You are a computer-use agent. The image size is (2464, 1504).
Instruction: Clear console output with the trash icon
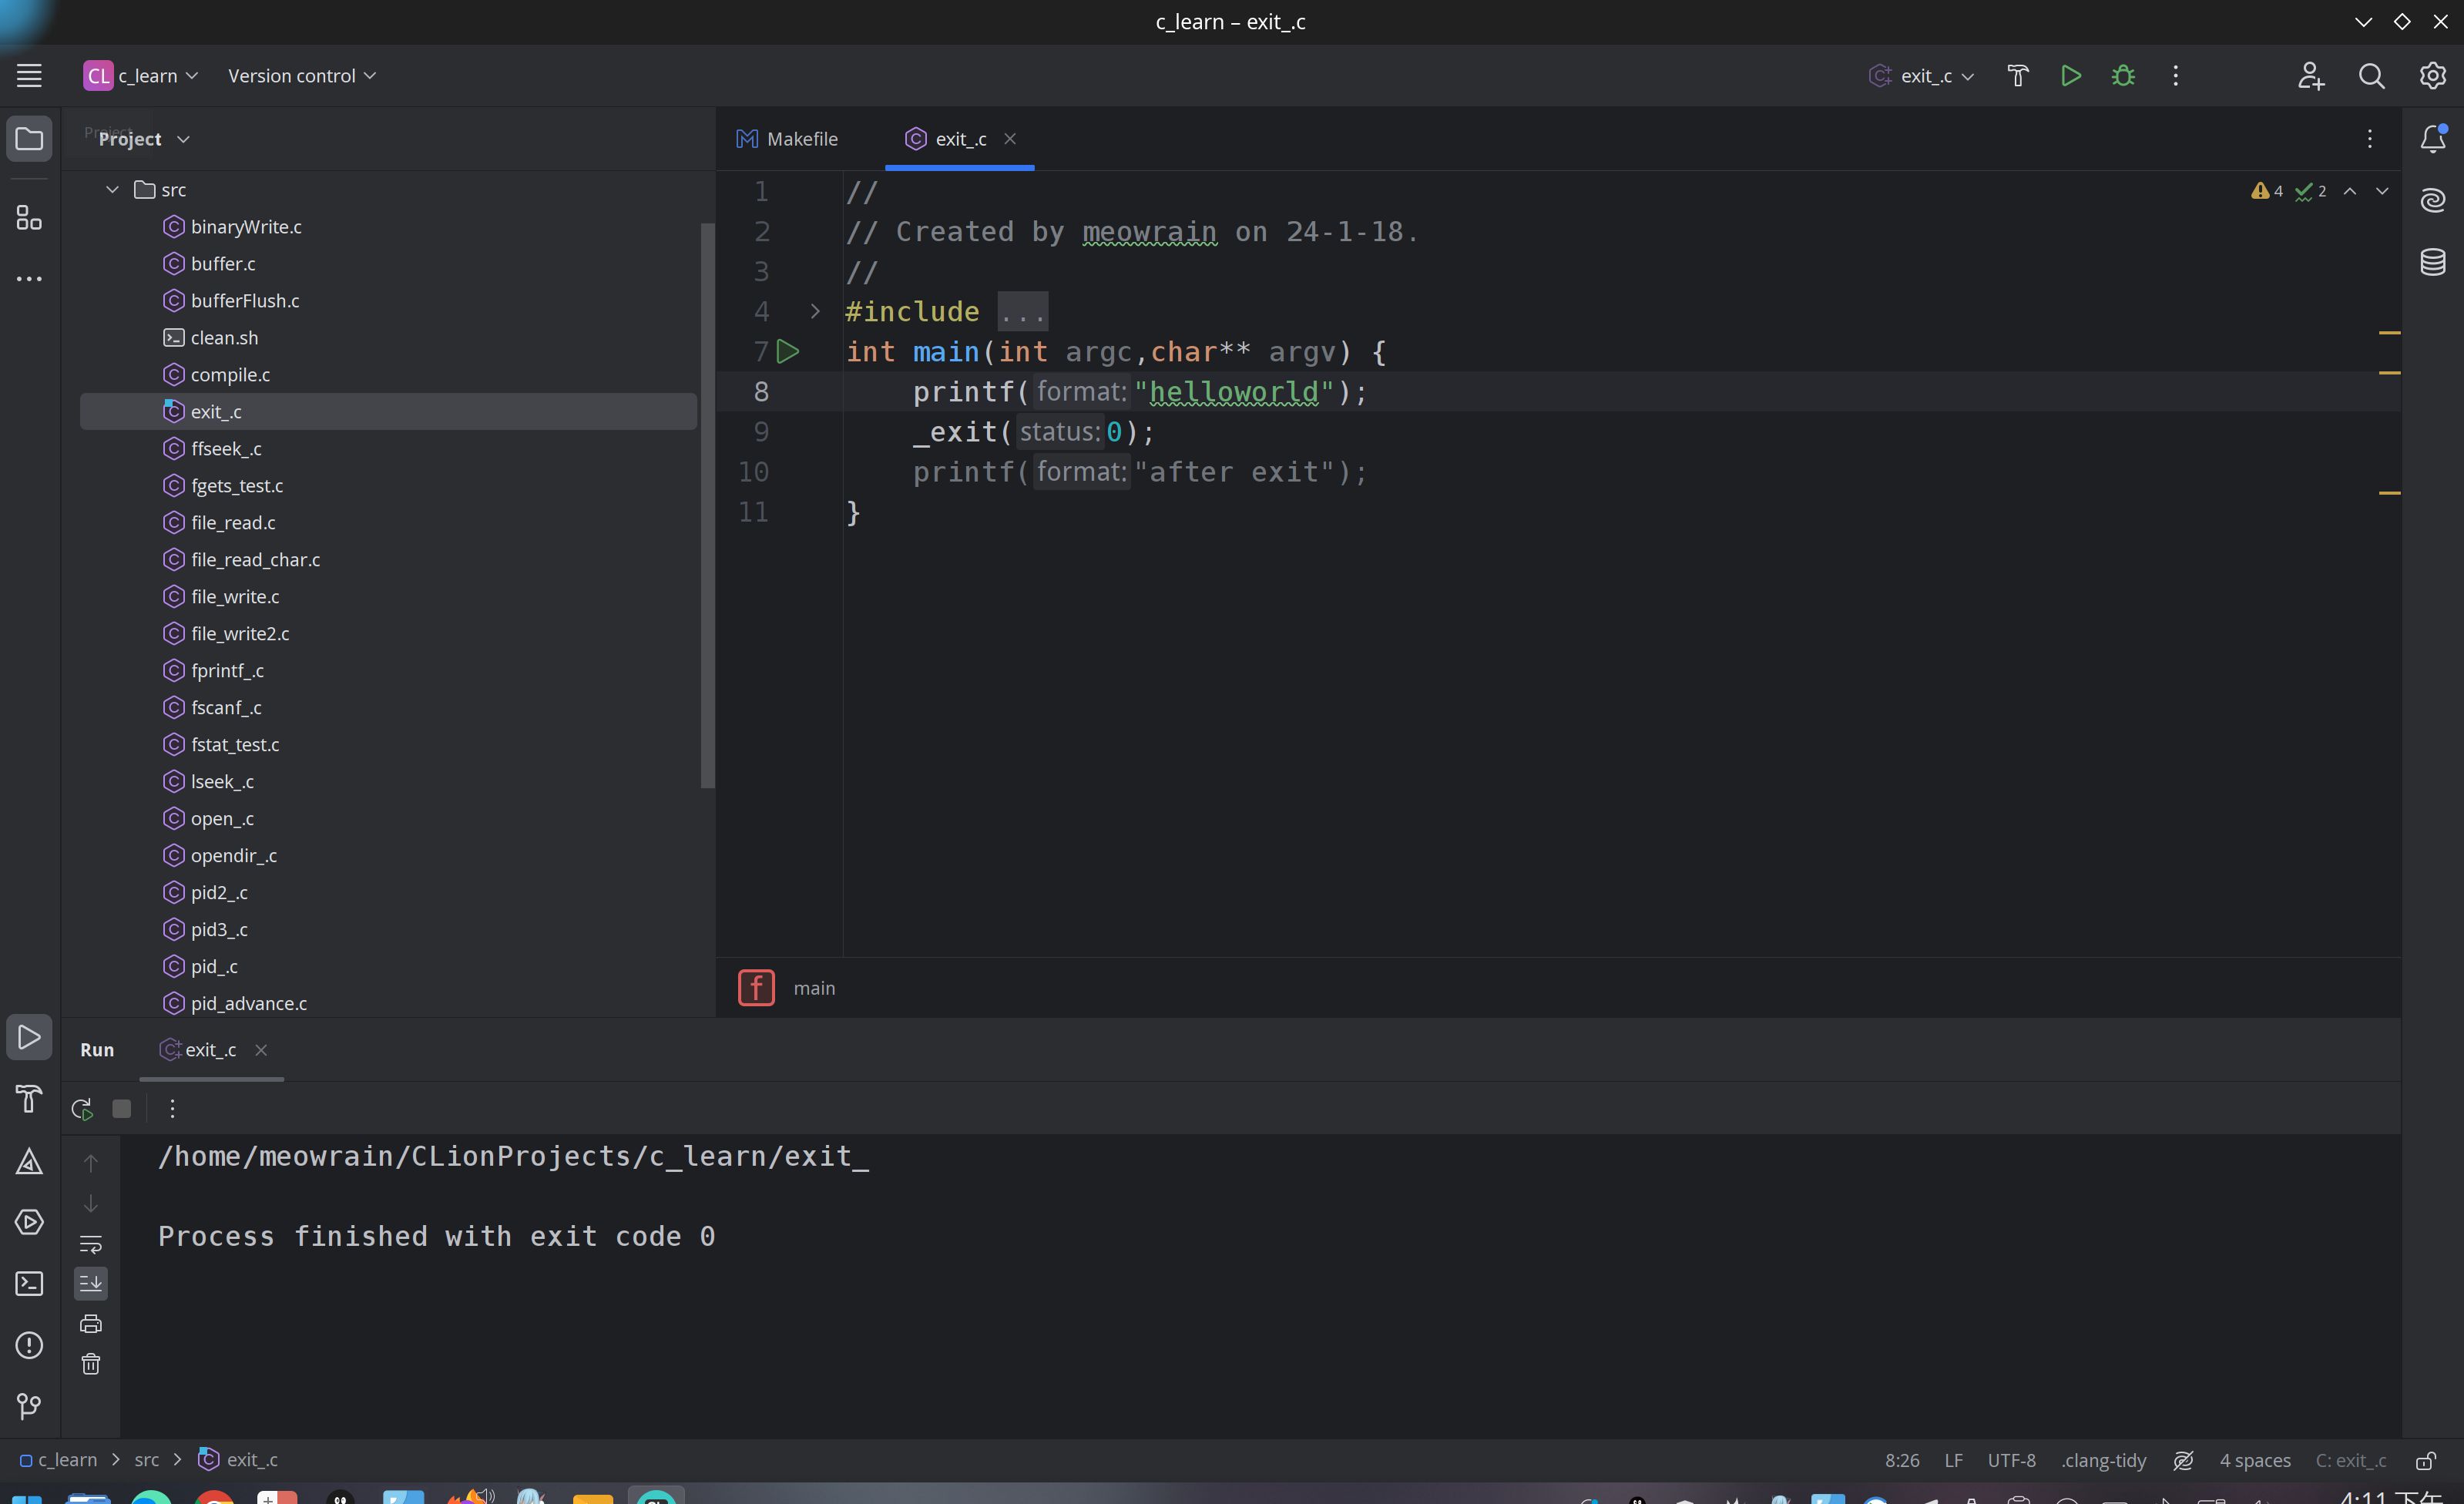[x=91, y=1364]
